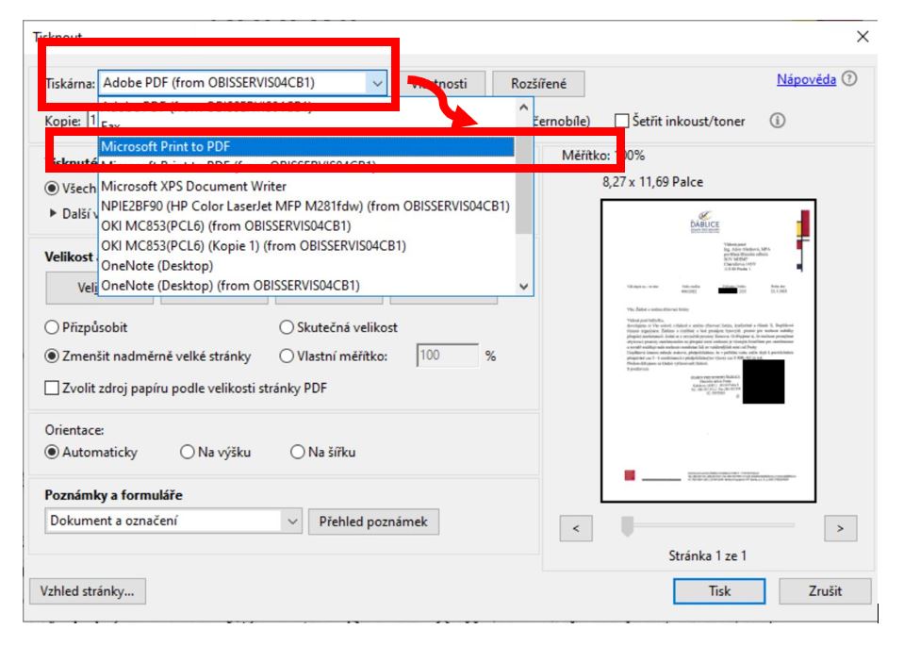Select the Všech pages radio button
The height and width of the screenshot is (646, 904).
click(x=52, y=189)
